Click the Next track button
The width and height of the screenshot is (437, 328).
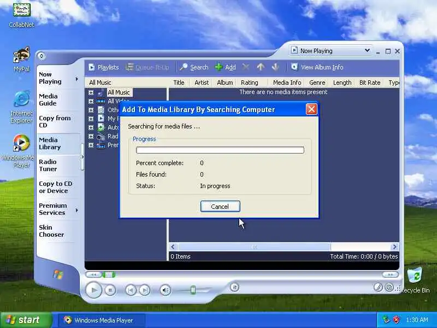point(144,290)
